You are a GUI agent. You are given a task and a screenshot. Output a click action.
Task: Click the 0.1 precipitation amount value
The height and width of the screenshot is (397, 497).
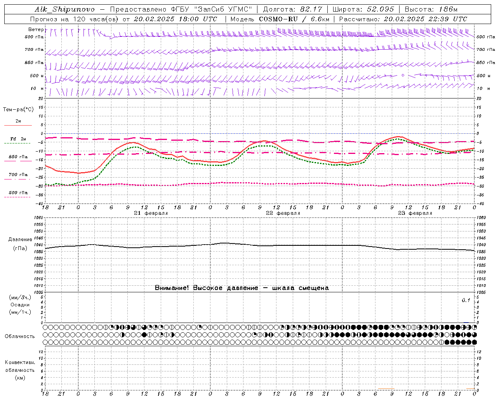466,300
